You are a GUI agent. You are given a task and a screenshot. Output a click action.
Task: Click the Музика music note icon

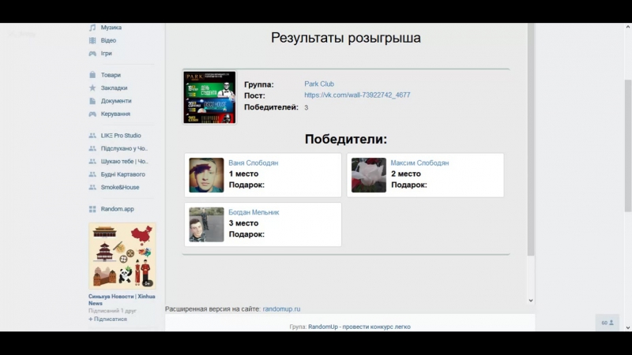pos(92,28)
